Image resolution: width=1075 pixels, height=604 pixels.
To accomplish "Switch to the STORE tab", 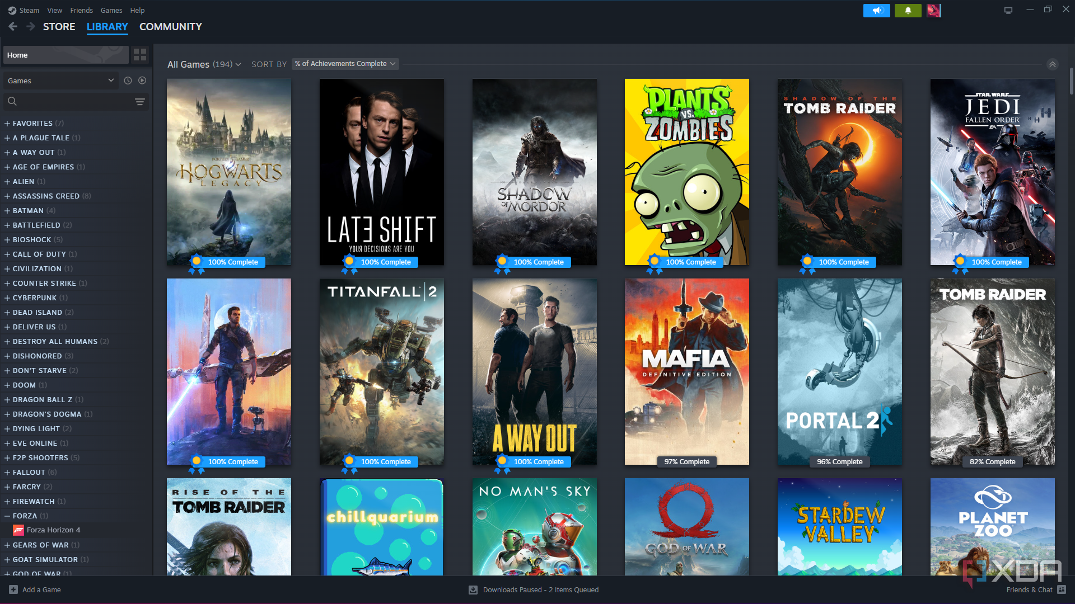I will point(59,26).
